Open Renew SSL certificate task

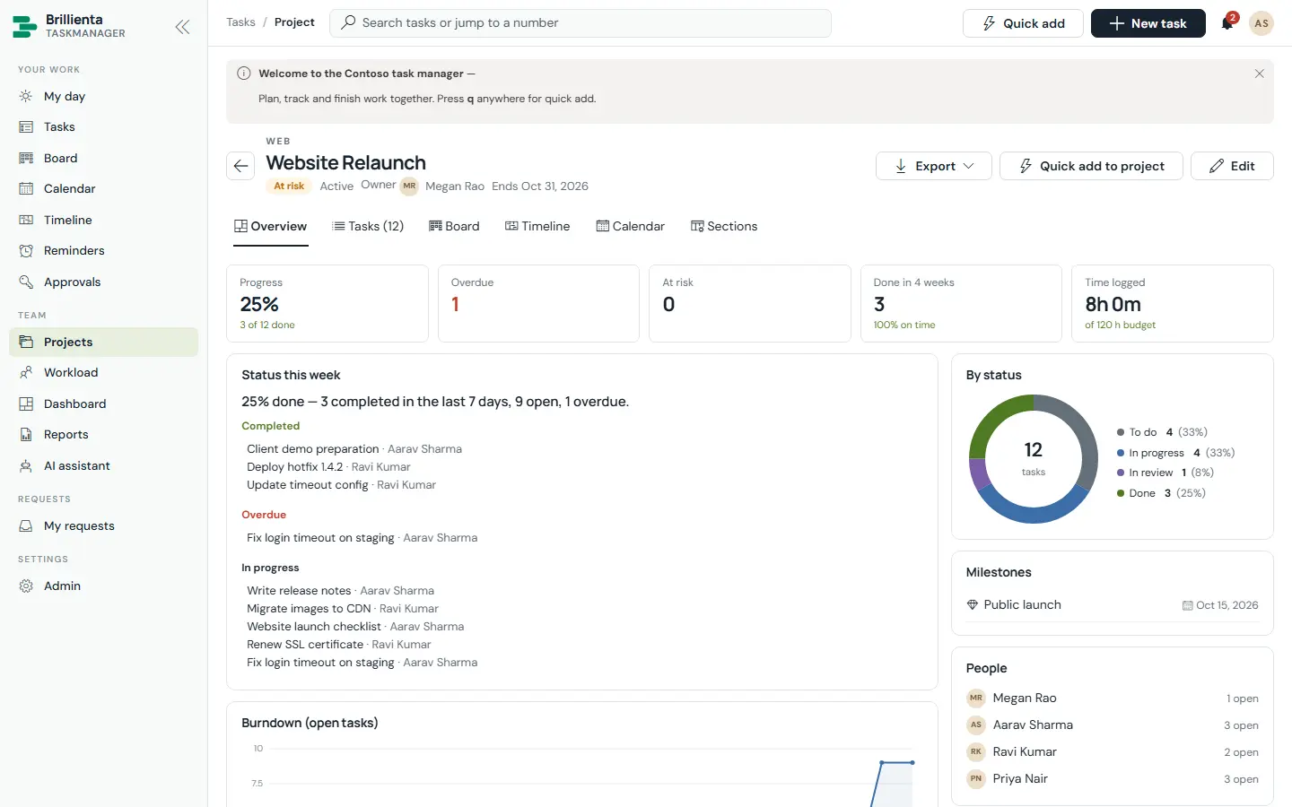[305, 645]
